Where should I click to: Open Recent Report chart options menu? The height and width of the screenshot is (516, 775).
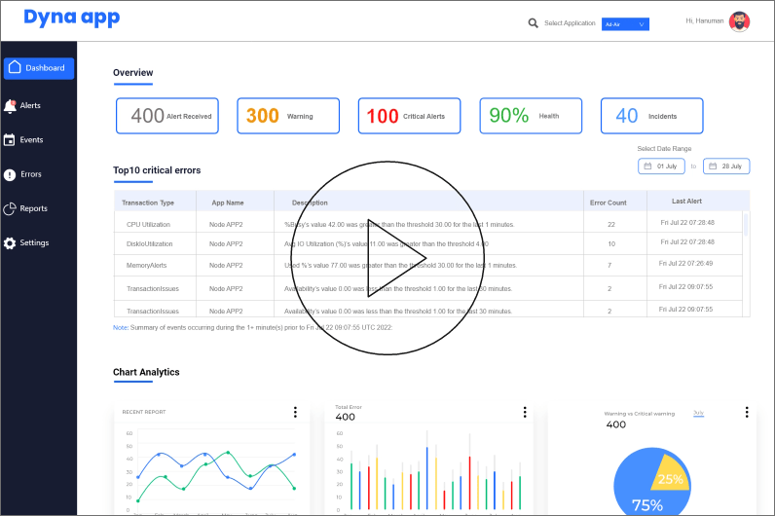click(295, 412)
